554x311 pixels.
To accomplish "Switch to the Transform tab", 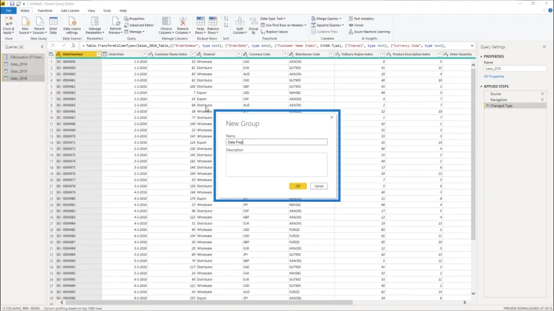I will [44, 10].
